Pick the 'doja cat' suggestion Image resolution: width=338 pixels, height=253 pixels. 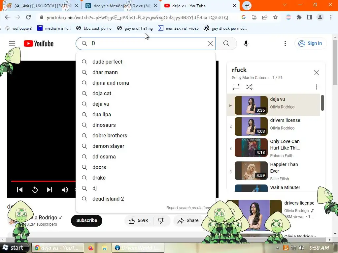146,93
